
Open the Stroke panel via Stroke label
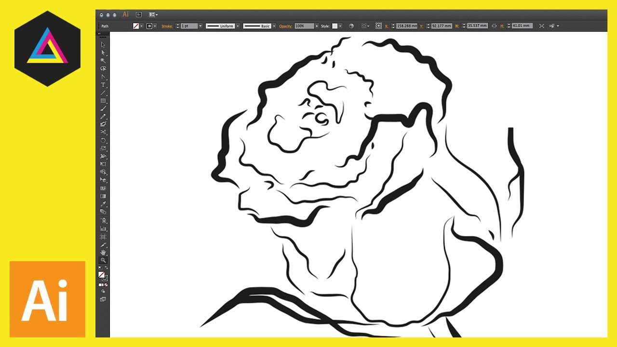[167, 26]
